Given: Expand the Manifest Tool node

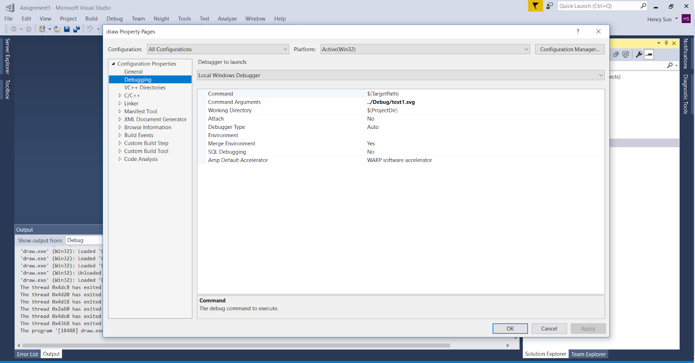Looking at the screenshot, I should [x=120, y=111].
